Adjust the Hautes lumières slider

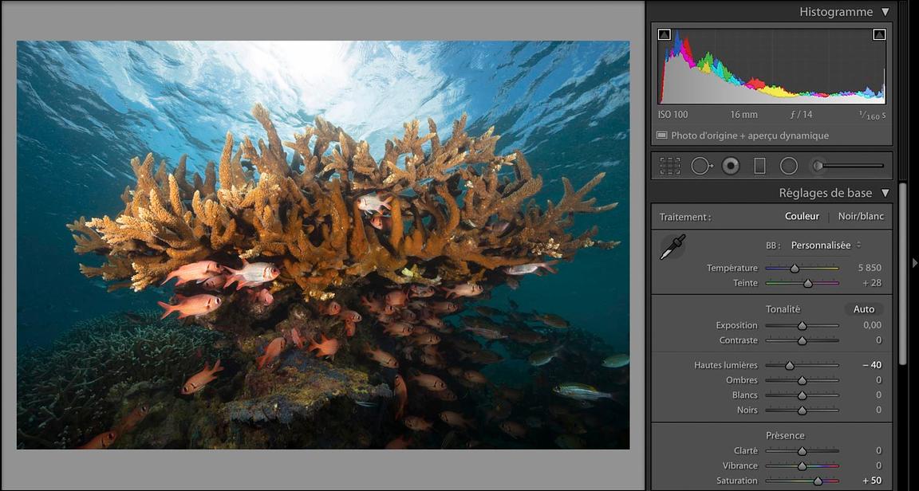pos(802,365)
